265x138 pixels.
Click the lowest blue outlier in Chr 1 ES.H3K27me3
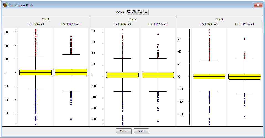[x=71, y=119]
